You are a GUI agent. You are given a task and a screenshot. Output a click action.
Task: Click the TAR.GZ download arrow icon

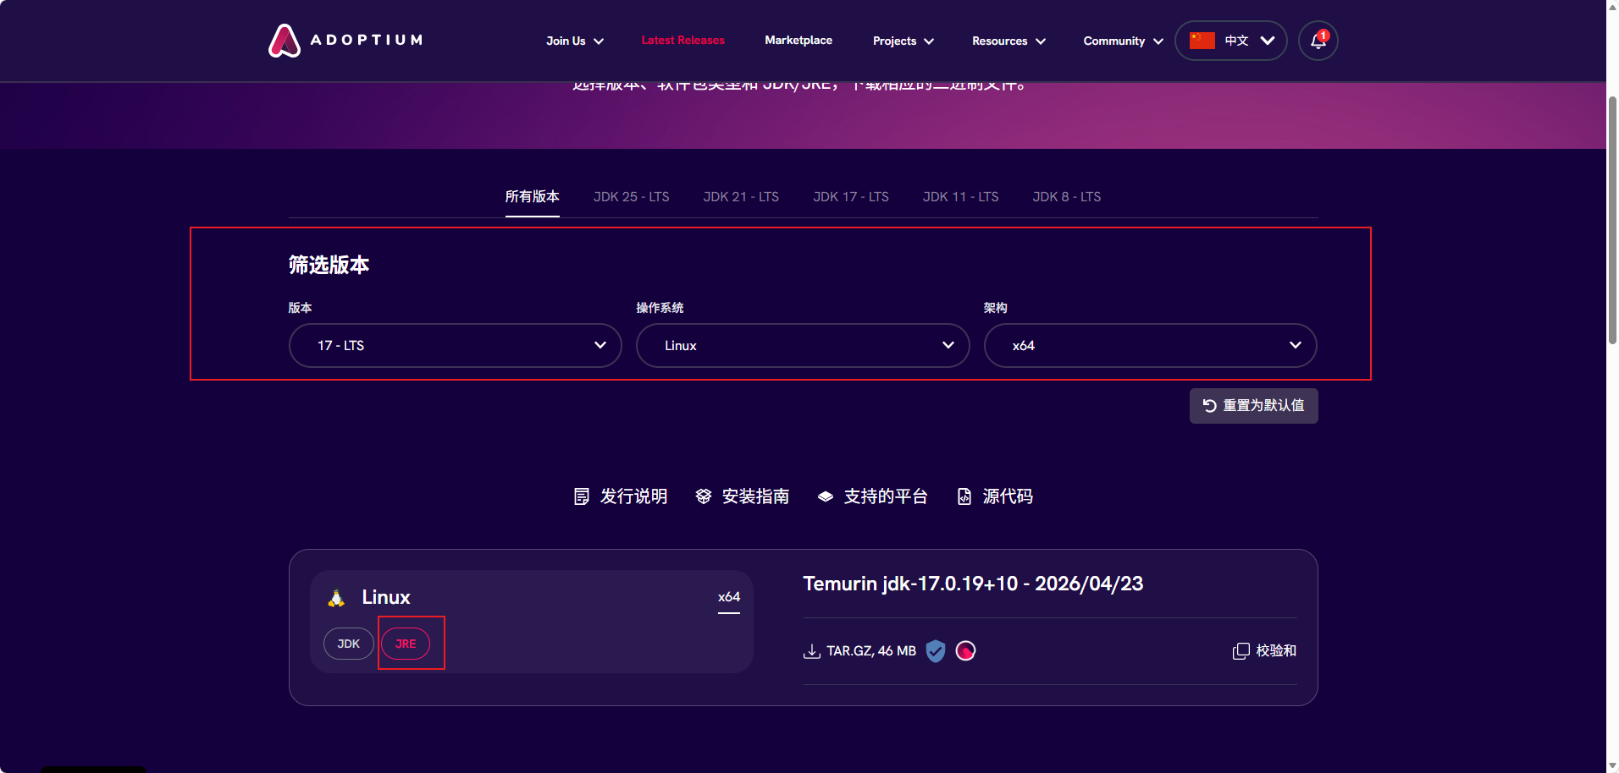812,651
